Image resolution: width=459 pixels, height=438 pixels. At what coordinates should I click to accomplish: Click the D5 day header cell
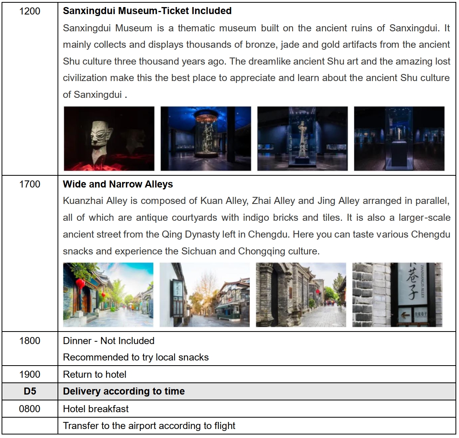30,391
